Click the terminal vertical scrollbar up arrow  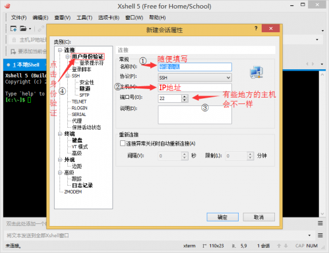322,74
